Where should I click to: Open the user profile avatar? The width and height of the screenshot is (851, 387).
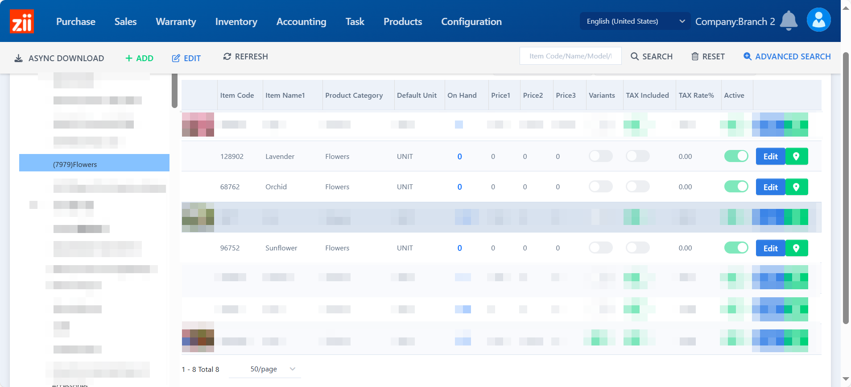coord(818,20)
